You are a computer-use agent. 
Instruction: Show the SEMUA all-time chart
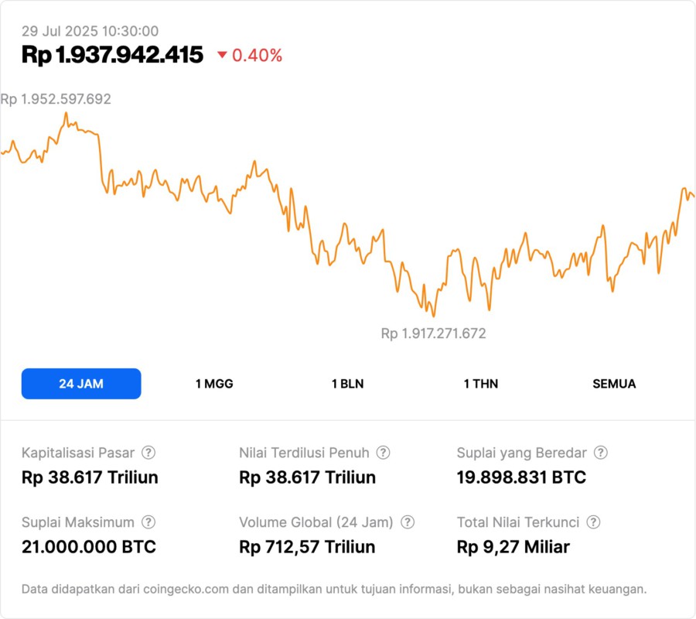[614, 384]
